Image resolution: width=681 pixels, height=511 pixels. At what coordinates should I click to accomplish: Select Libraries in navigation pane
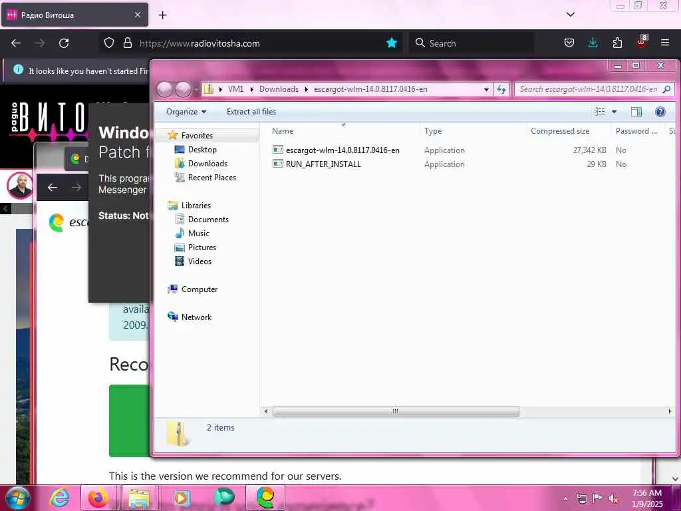click(x=196, y=206)
